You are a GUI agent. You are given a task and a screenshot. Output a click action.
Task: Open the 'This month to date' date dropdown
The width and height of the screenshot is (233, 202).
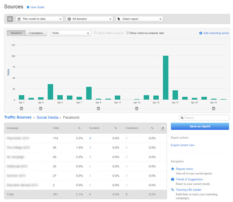39,19
